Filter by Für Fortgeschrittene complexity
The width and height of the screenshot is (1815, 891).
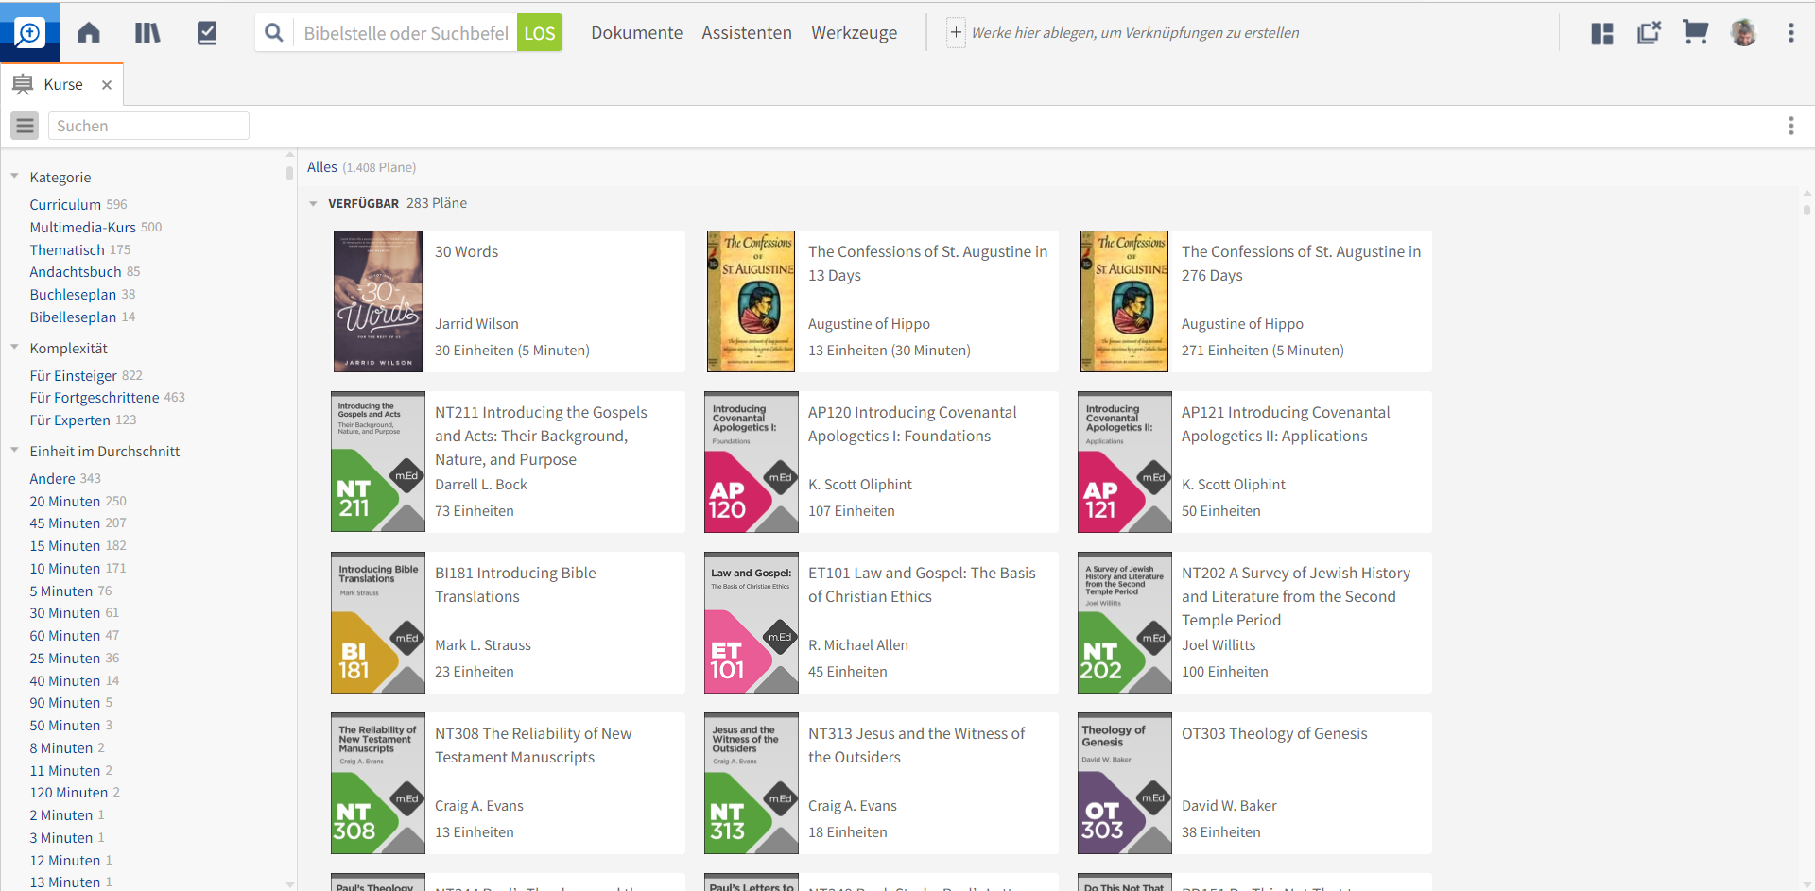click(95, 398)
